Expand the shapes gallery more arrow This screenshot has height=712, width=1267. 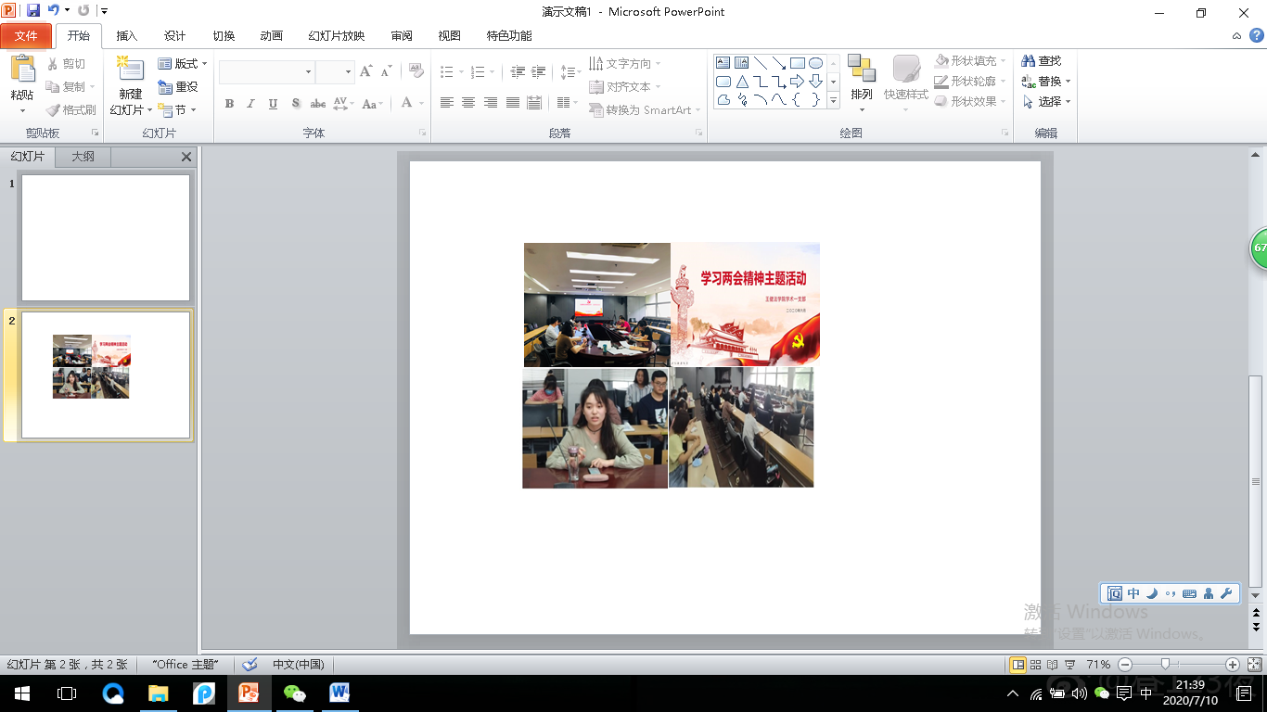(x=833, y=100)
